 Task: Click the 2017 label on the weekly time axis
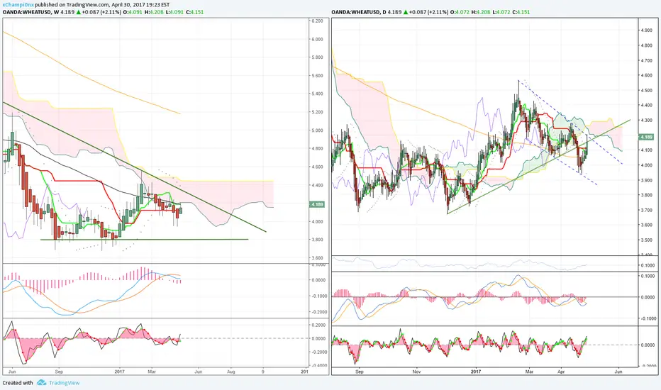pyautogui.click(x=120, y=372)
